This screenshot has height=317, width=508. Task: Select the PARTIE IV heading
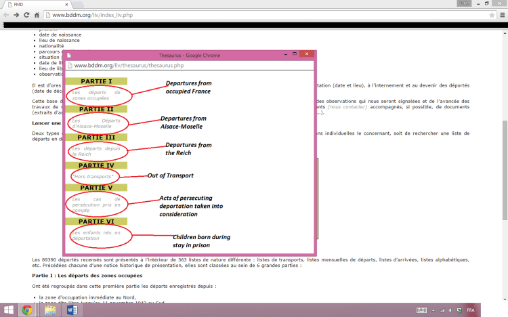[x=96, y=166]
